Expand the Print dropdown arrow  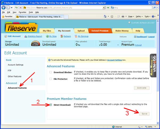pyautogui.click(x=126, y=16)
